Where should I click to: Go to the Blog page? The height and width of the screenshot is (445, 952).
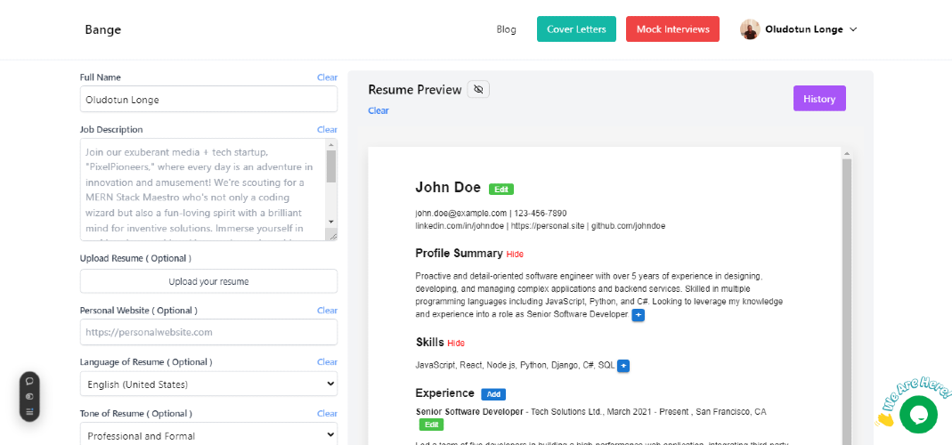point(507,29)
